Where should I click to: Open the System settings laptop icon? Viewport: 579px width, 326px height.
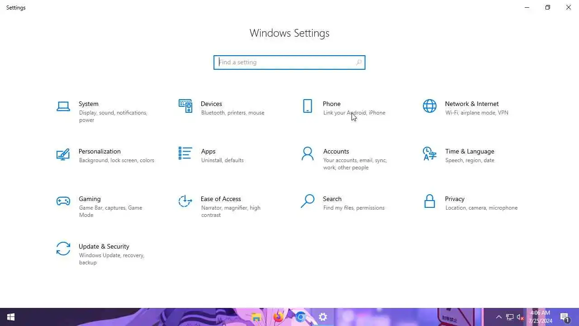pyautogui.click(x=63, y=106)
